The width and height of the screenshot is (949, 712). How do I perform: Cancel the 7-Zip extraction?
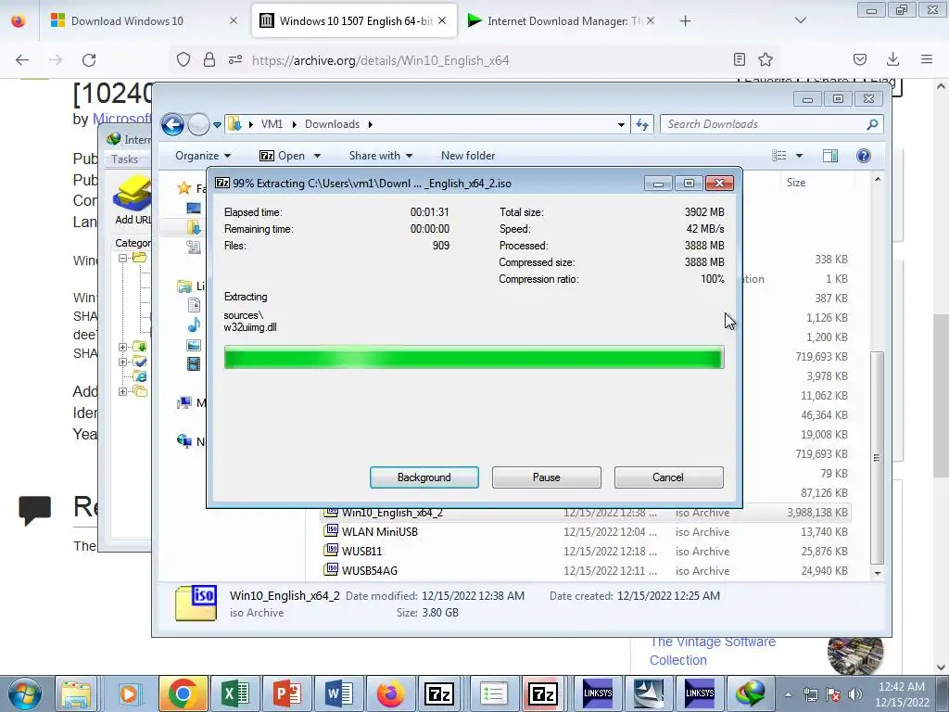coord(668,477)
